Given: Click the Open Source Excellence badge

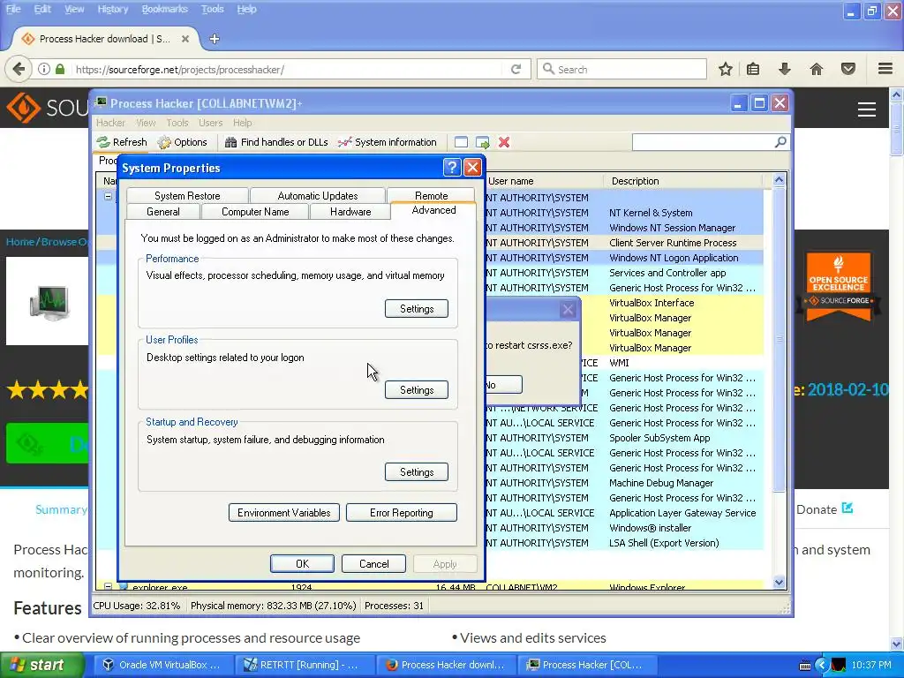Looking at the screenshot, I should click(839, 287).
